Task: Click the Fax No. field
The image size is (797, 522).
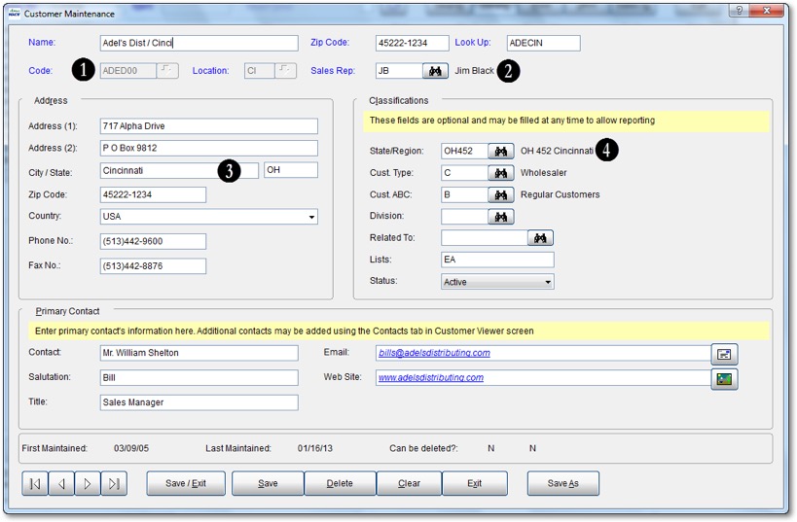Action: 153,266
